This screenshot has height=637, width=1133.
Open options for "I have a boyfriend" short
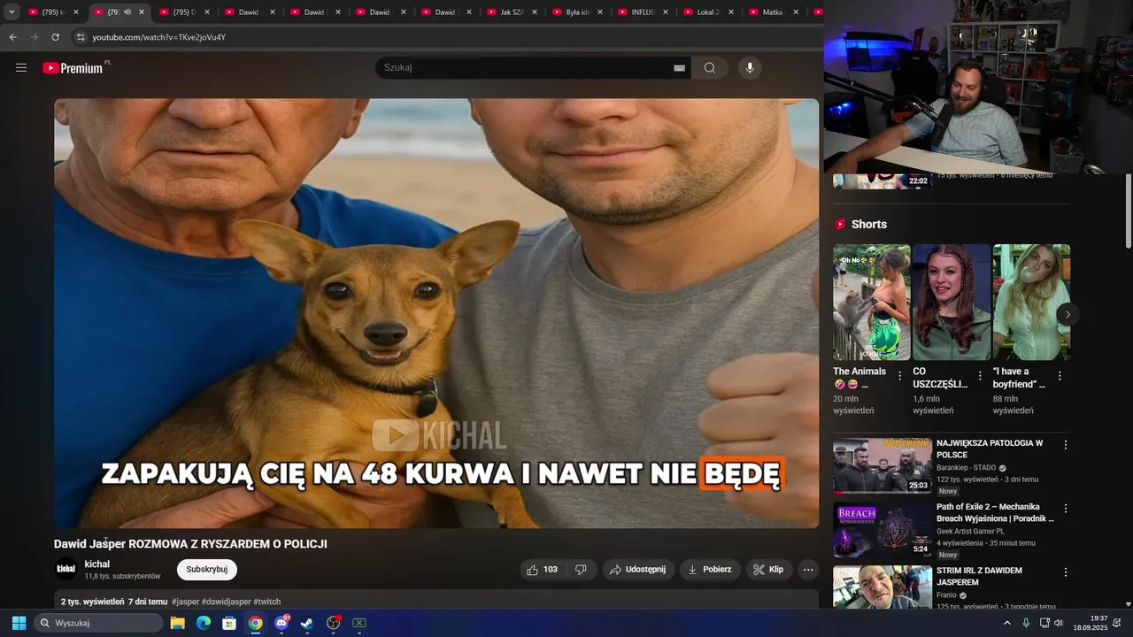tap(1060, 376)
